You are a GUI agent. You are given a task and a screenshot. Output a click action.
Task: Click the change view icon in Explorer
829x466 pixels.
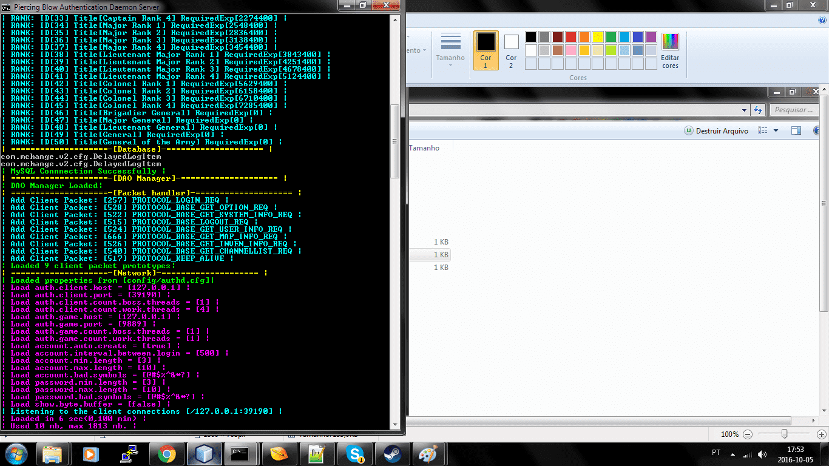[763, 131]
